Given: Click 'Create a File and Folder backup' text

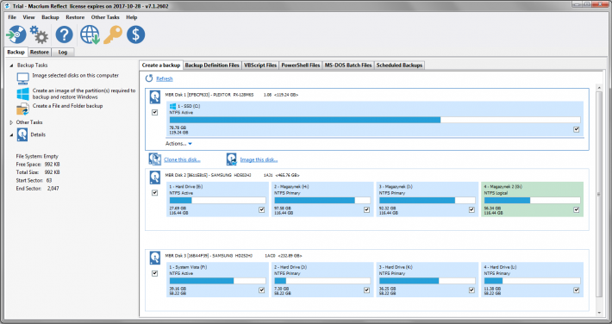Looking at the screenshot, I should pos(67,106).
